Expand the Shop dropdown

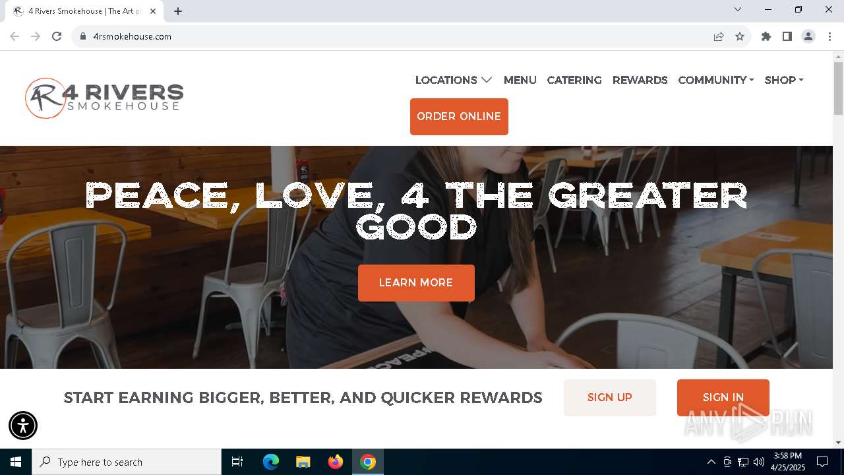784,80
